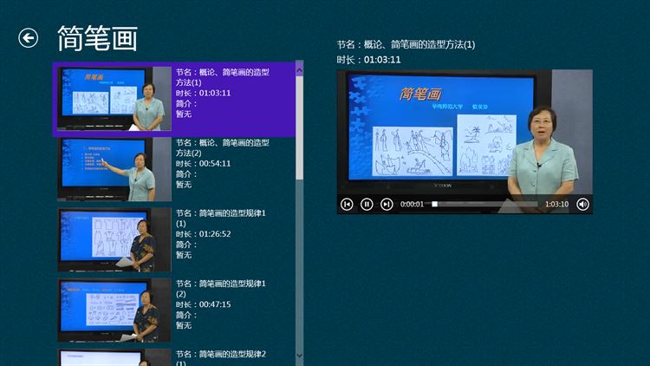
Task: Click duration text 00:54:11
Action: coord(215,164)
